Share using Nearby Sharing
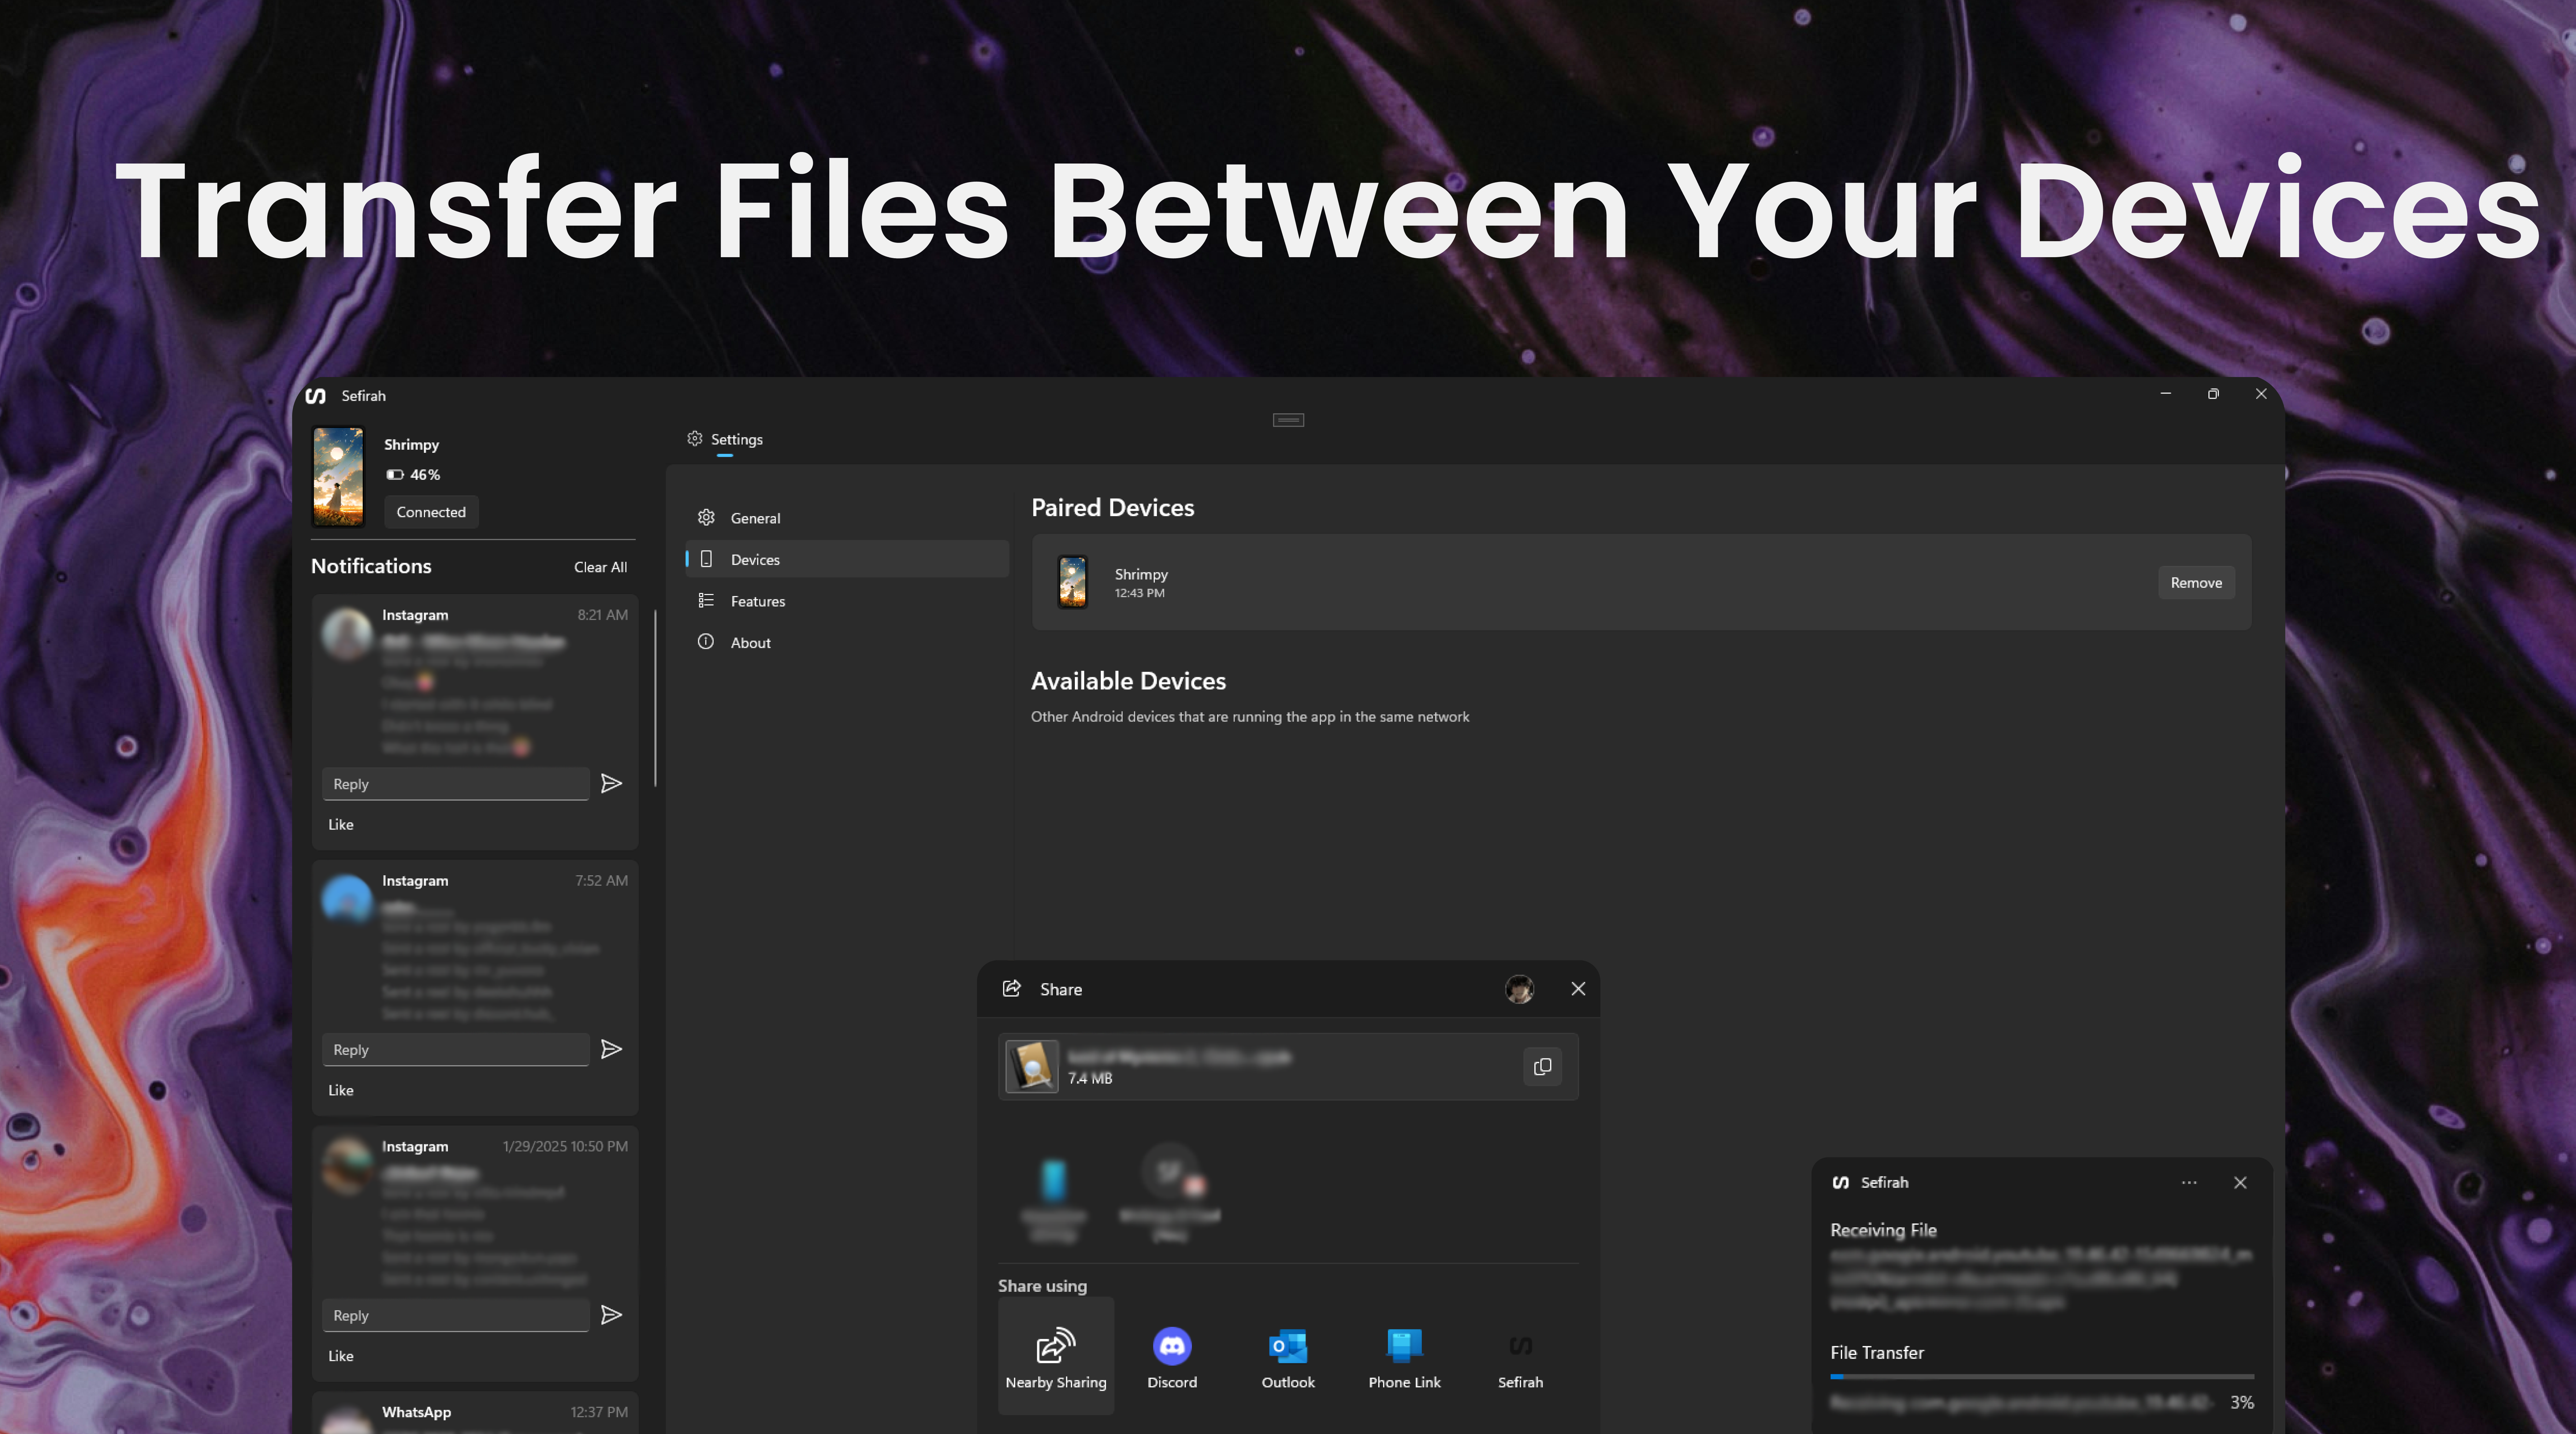Screen dimensions: 2576x1434 pyautogui.click(x=1056, y=1356)
